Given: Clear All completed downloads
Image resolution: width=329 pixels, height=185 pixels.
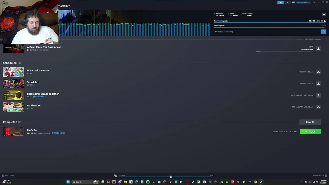Looking at the screenshot, I should (x=310, y=122).
